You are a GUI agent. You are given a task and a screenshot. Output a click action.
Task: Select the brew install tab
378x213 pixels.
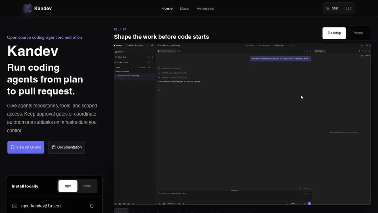coord(86,186)
